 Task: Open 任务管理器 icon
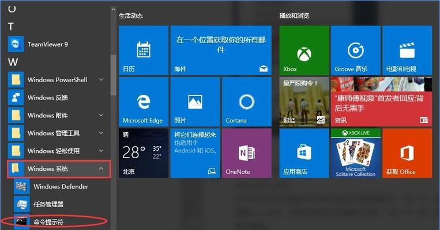tap(21, 204)
